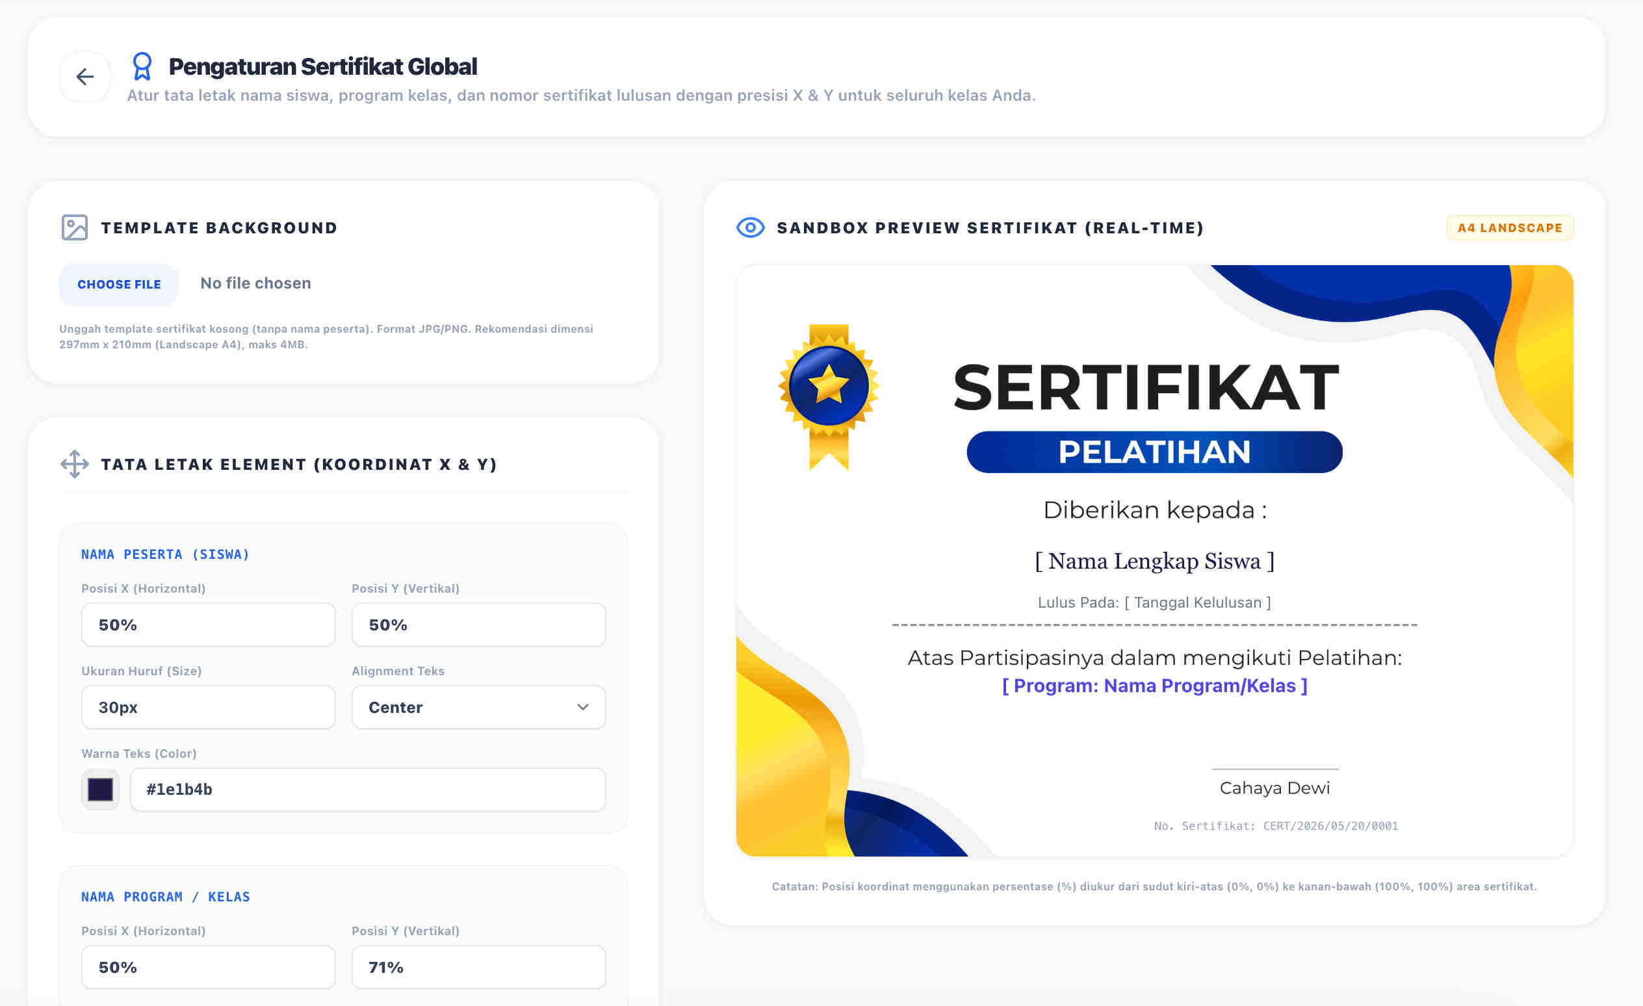Viewport: 1643px width, 1006px height.
Task: Click the Pengaturan Sertifikat Global title
Action: 323,67
